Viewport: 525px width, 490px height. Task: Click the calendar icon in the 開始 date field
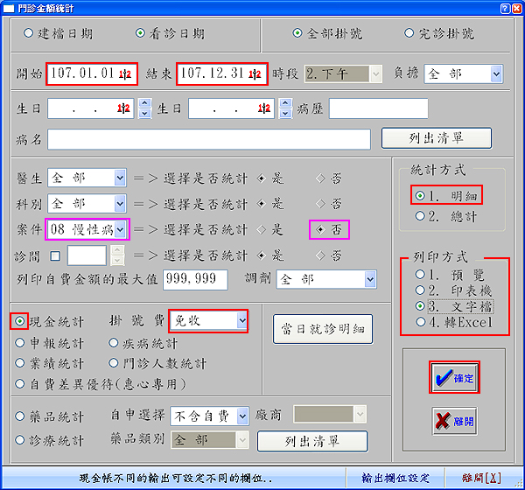click(x=123, y=74)
